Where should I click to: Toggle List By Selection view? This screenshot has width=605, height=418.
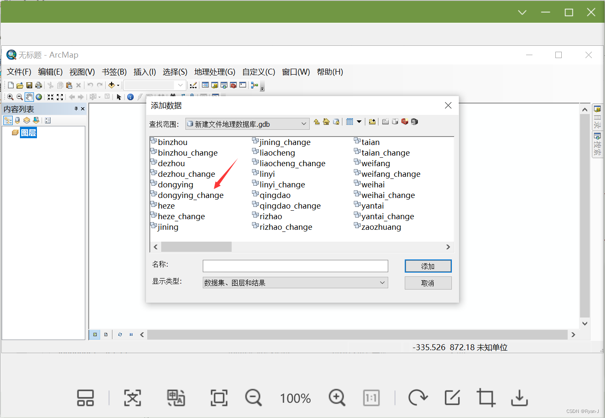tap(36, 120)
